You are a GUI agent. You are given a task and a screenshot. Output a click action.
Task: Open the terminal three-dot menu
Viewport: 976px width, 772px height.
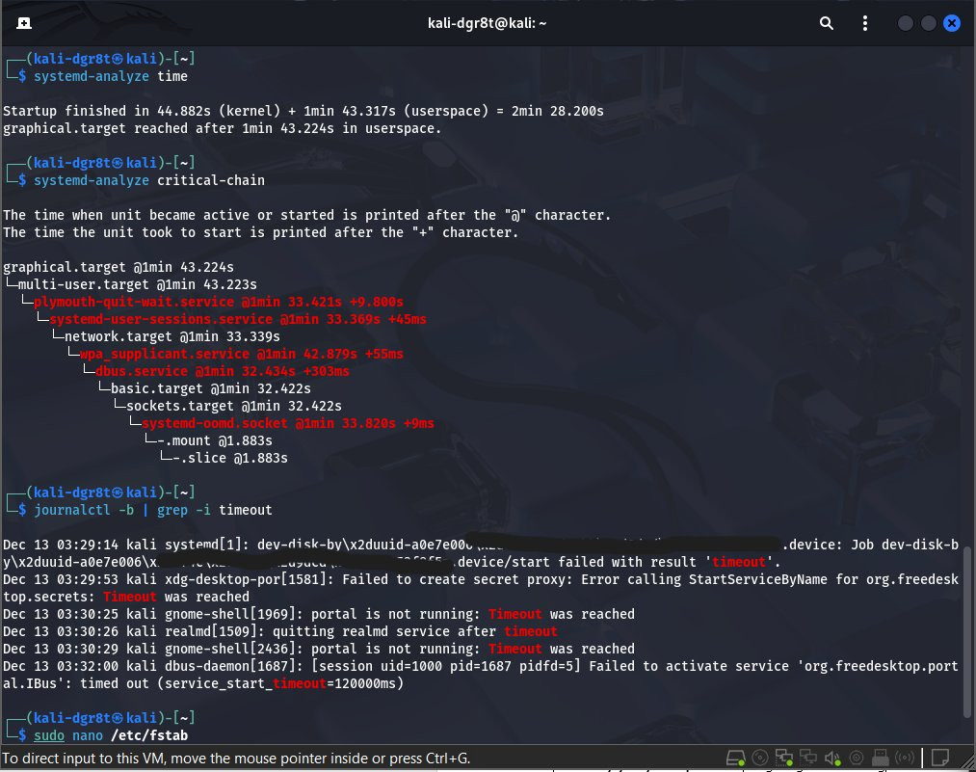tap(864, 24)
